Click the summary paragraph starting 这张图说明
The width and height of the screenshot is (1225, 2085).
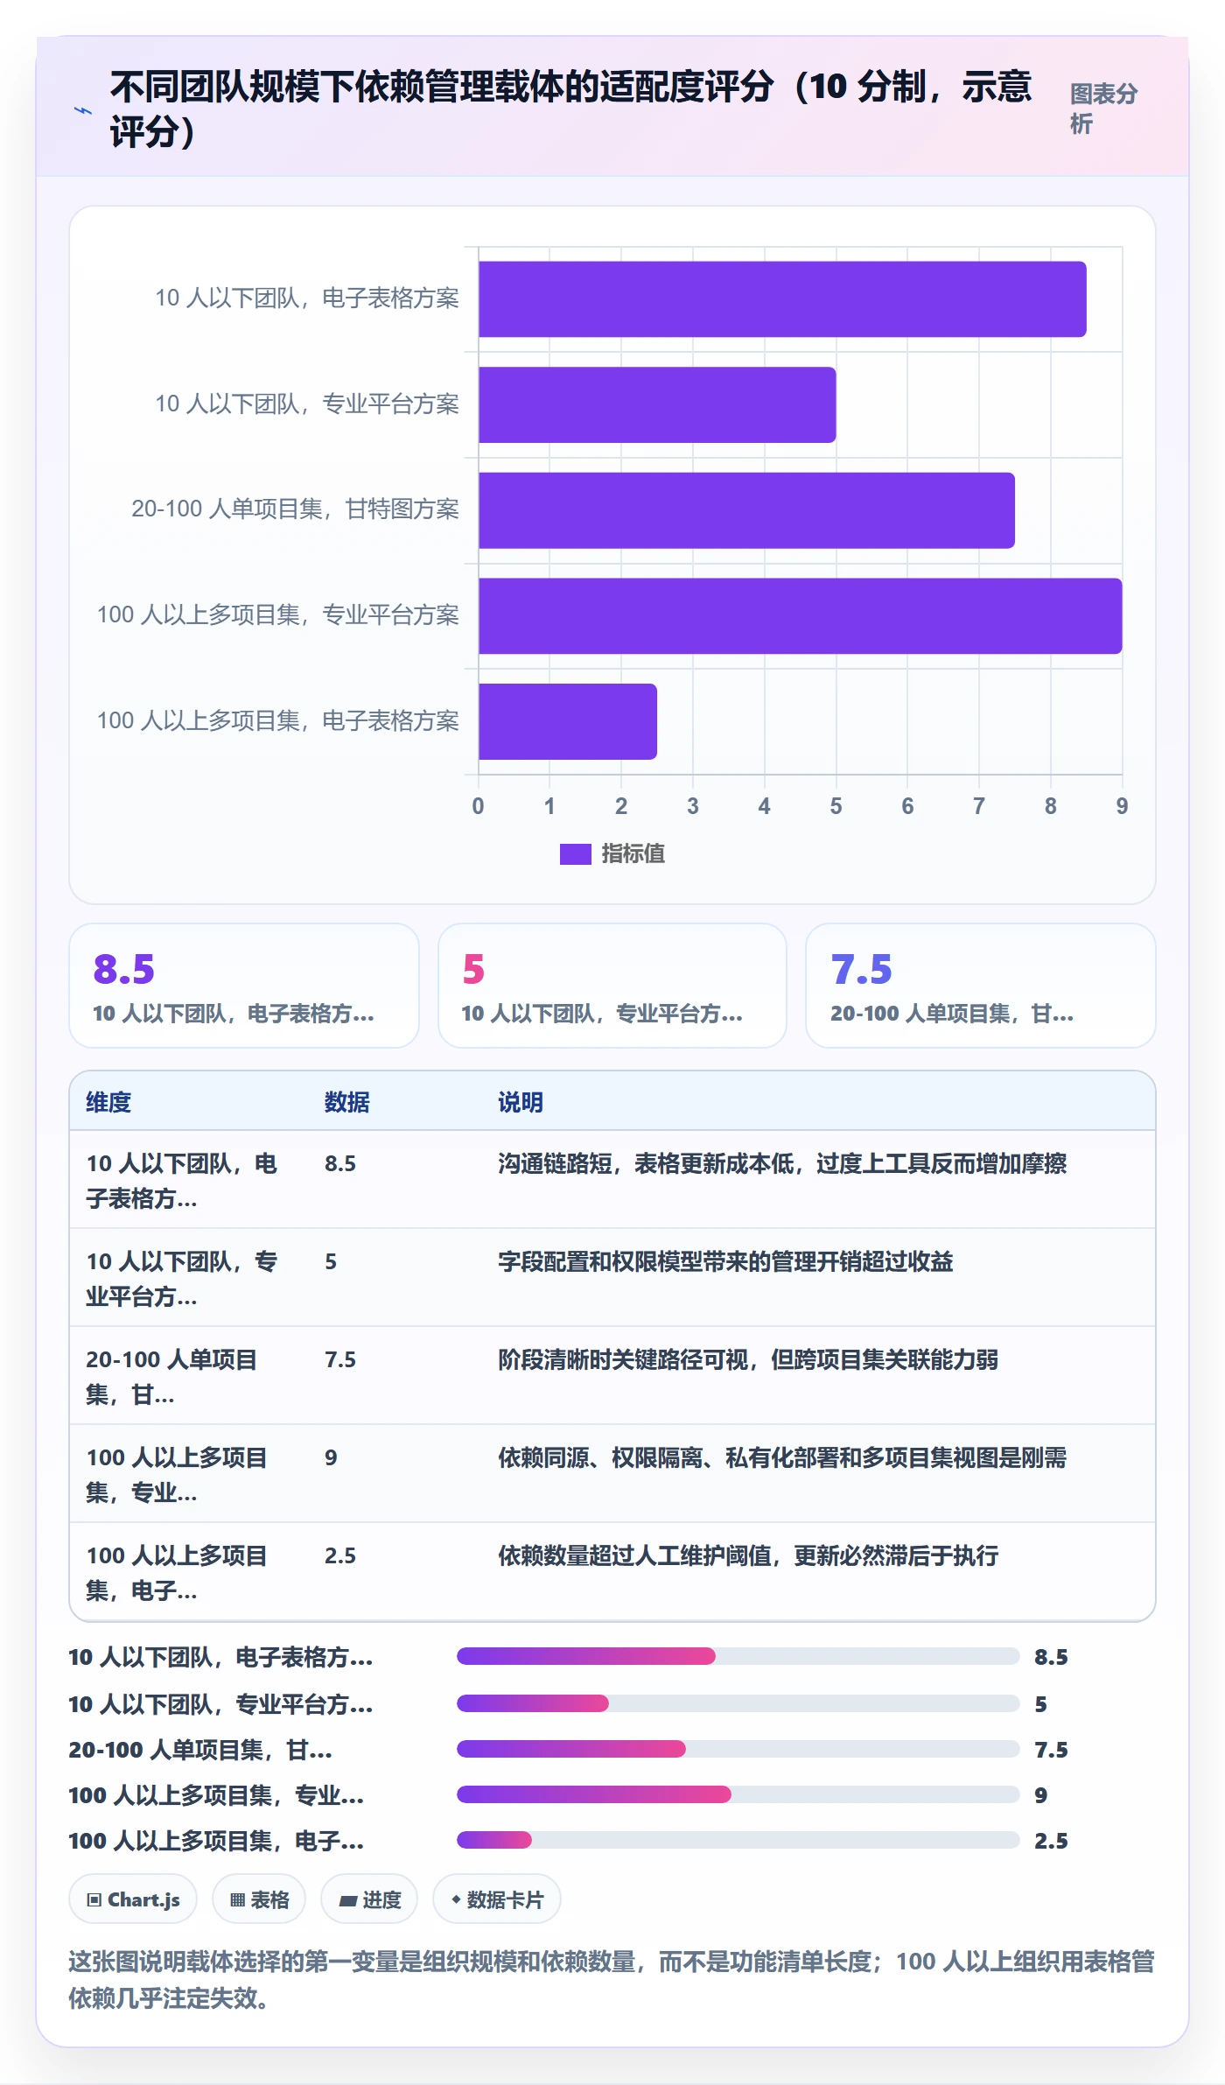tap(612, 1980)
